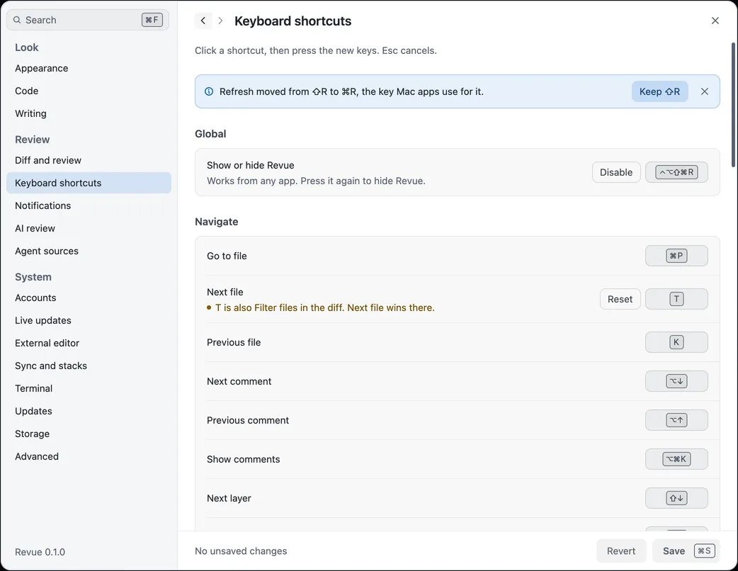Click the forward chevron beside the title
This screenshot has width=738, height=571.
[220, 21]
